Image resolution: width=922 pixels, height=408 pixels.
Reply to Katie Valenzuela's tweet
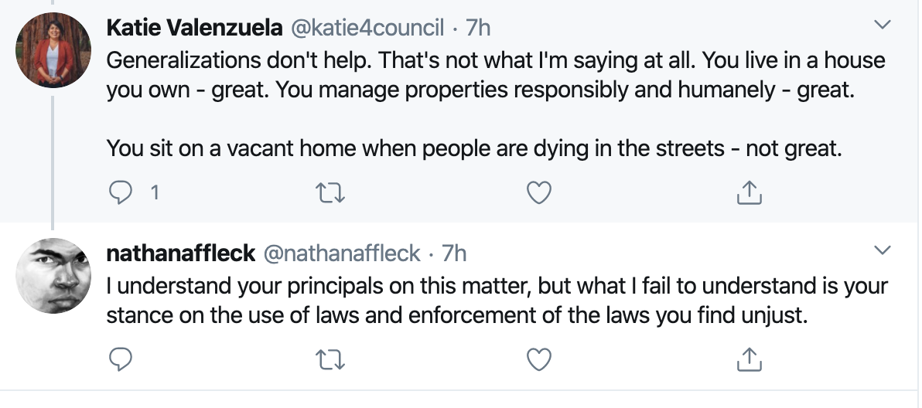[x=121, y=193]
